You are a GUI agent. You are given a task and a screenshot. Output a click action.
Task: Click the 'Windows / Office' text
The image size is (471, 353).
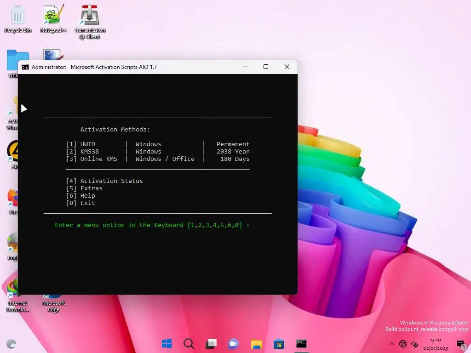click(x=165, y=159)
